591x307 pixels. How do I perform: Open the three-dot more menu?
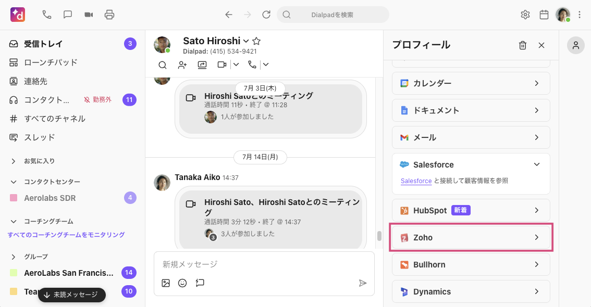point(580,15)
